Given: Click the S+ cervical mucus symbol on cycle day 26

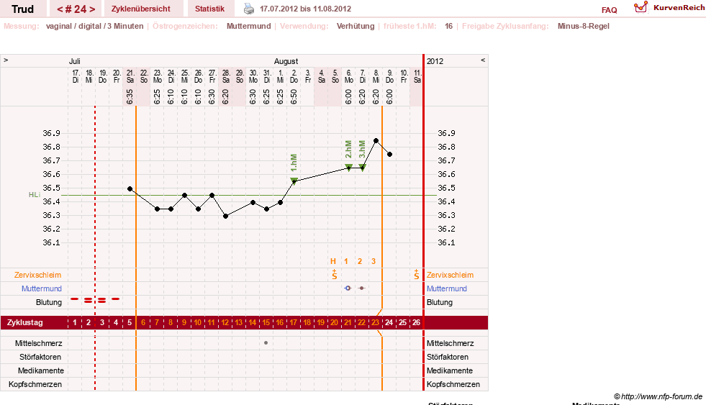Looking at the screenshot, I should click(417, 275).
